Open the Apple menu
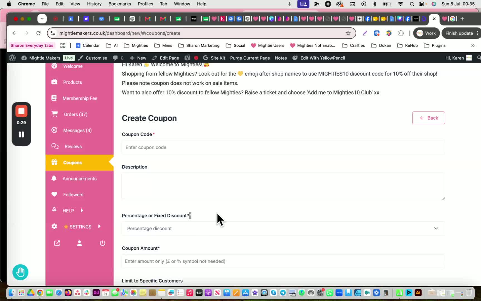This screenshot has height=301, width=481. [9, 4]
